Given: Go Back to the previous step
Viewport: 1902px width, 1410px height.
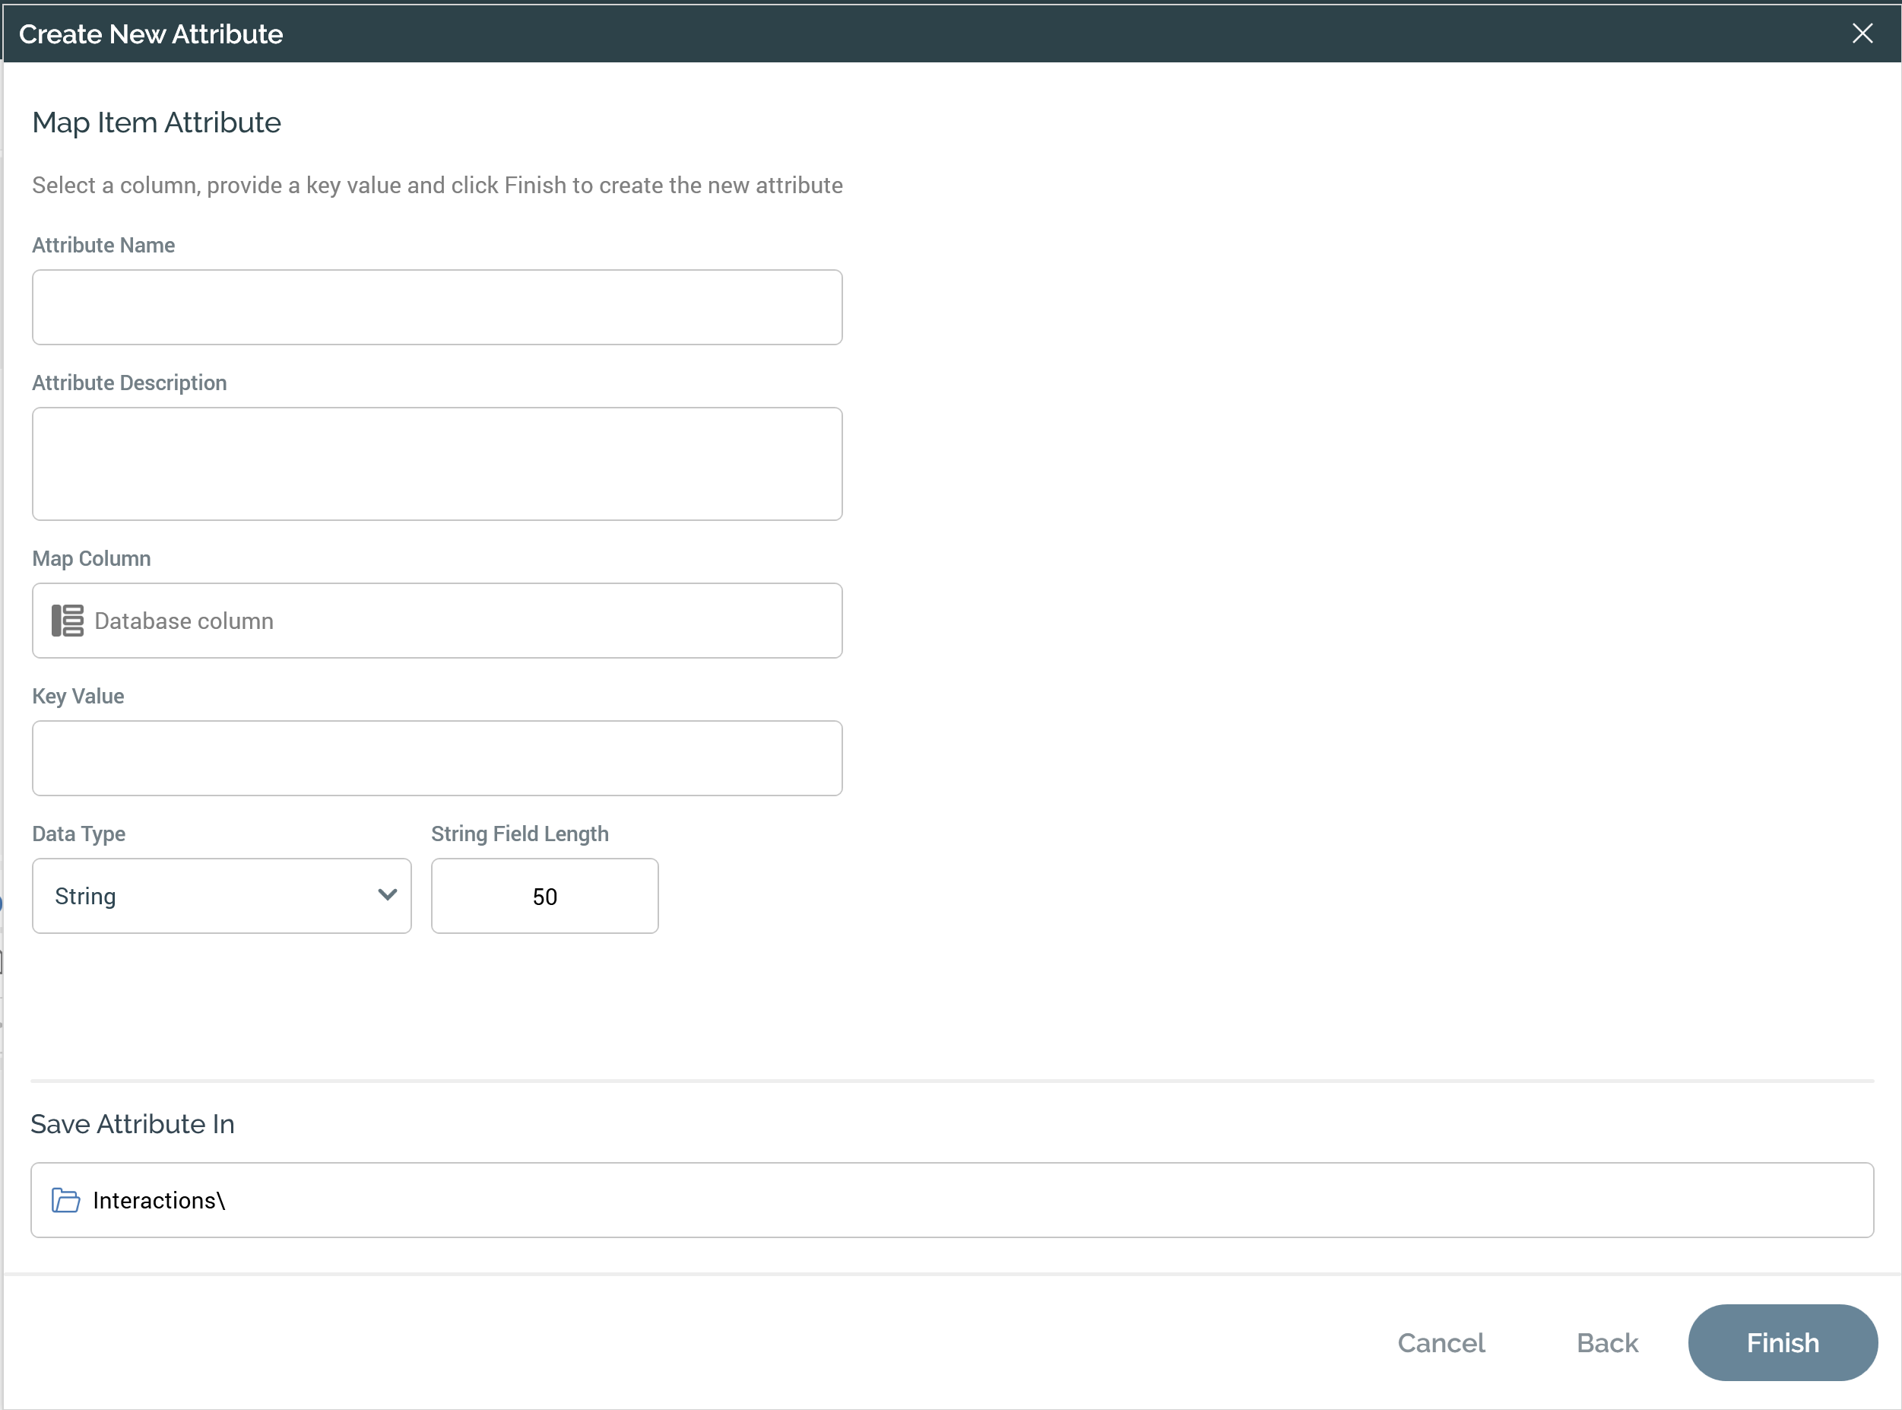Looking at the screenshot, I should click(x=1607, y=1342).
